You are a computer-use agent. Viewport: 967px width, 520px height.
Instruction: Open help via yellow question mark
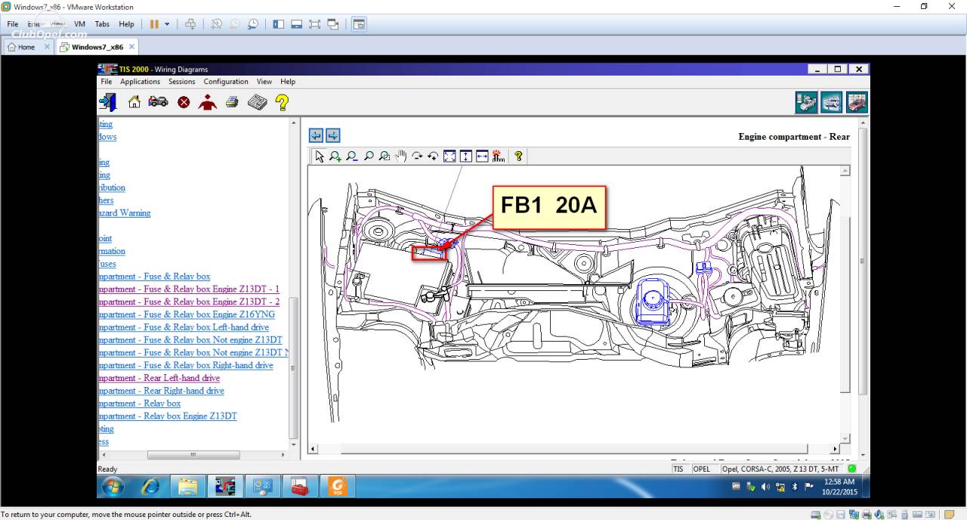282,102
